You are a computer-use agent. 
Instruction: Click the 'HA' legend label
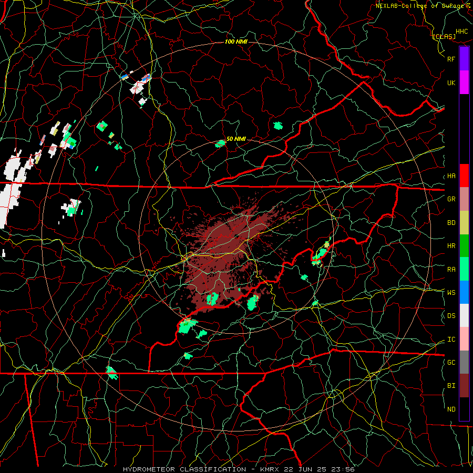(451, 176)
